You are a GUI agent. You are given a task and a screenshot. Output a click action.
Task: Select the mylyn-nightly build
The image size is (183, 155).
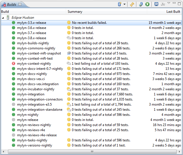click(28, 115)
